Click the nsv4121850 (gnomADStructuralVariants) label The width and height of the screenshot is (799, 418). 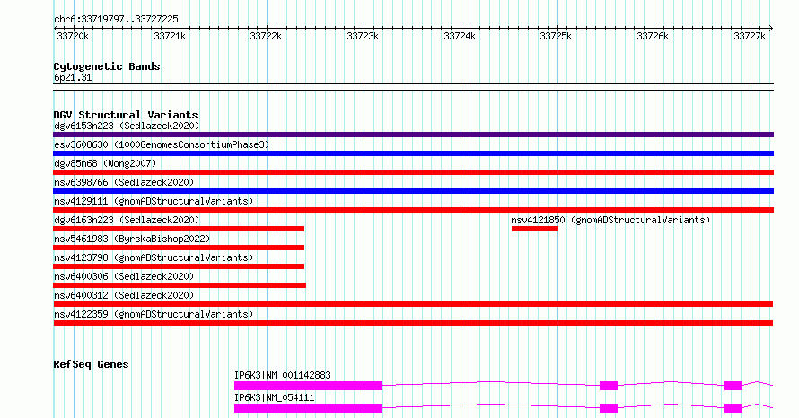(x=610, y=220)
